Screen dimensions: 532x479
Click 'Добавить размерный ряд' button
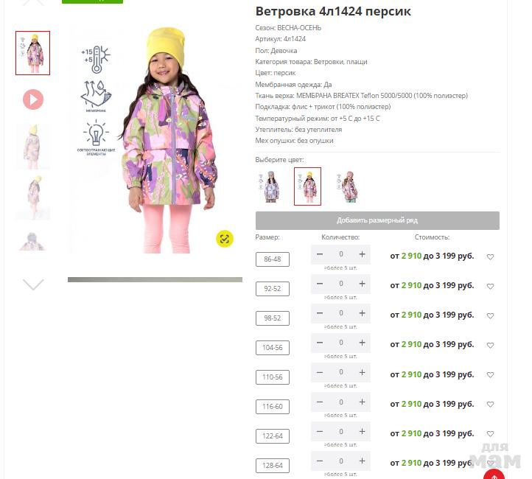377,220
